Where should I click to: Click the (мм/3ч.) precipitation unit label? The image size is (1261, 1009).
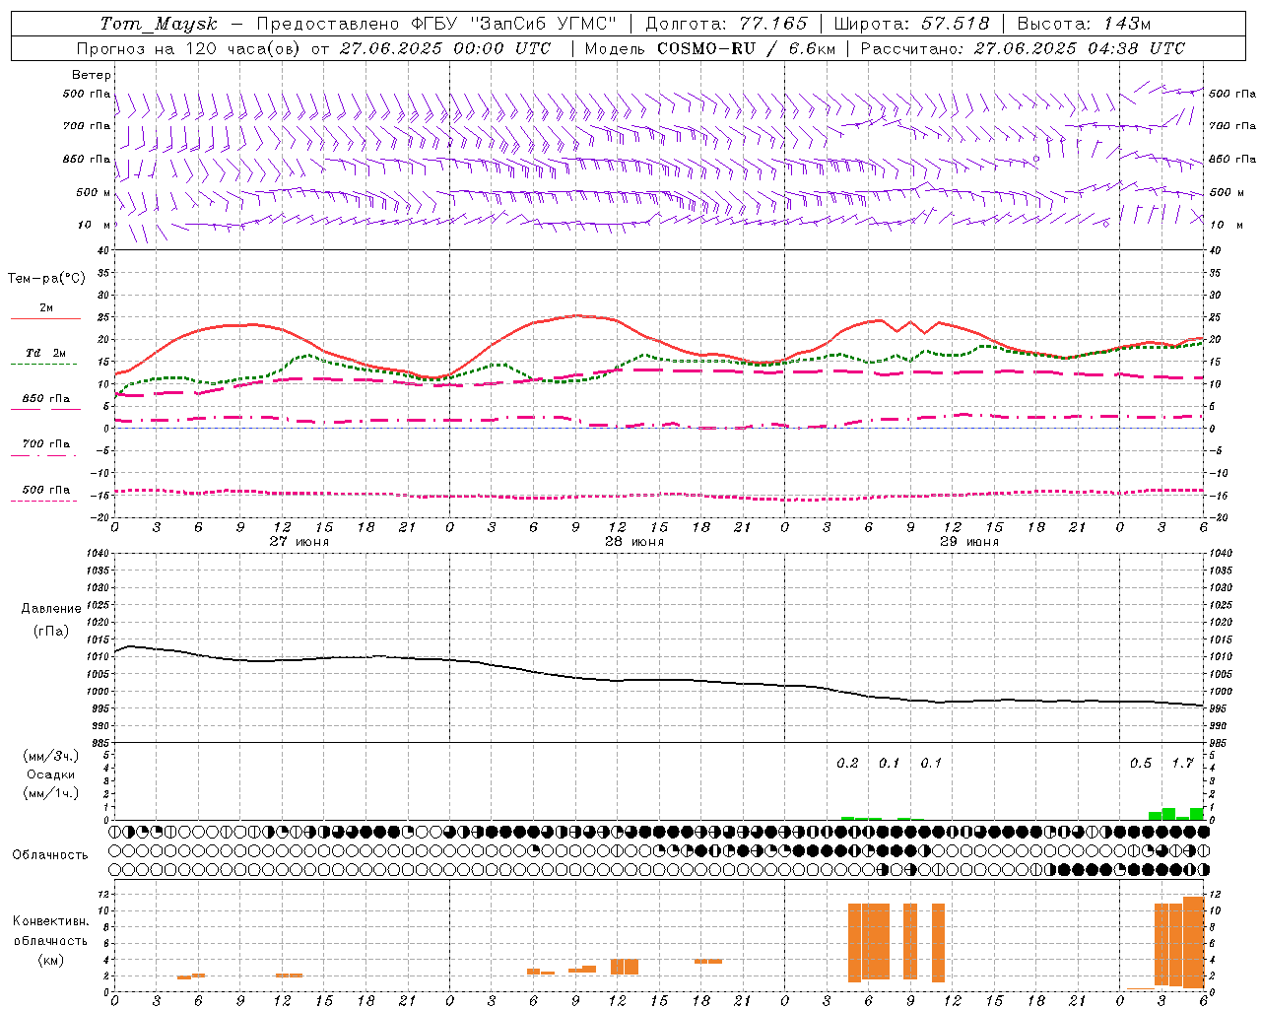(x=51, y=756)
